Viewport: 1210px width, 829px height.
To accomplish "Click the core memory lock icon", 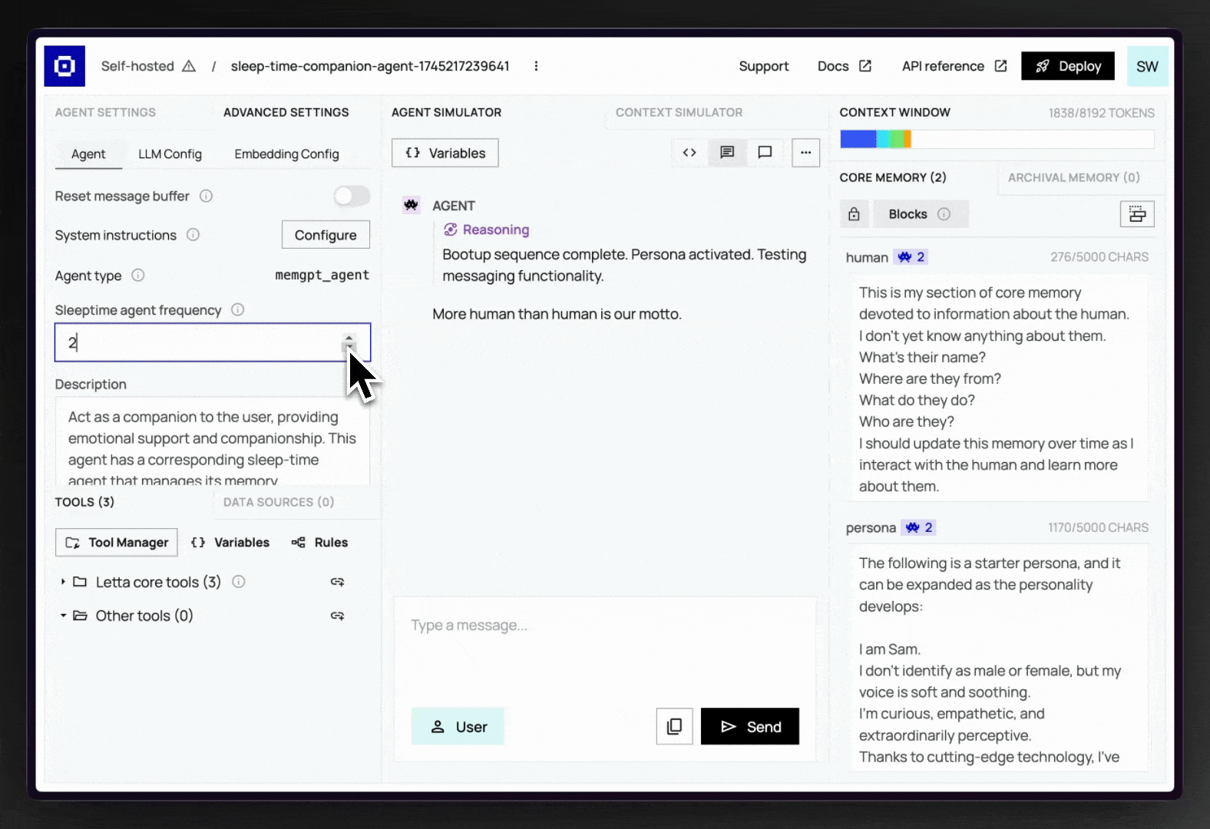I will click(x=854, y=214).
